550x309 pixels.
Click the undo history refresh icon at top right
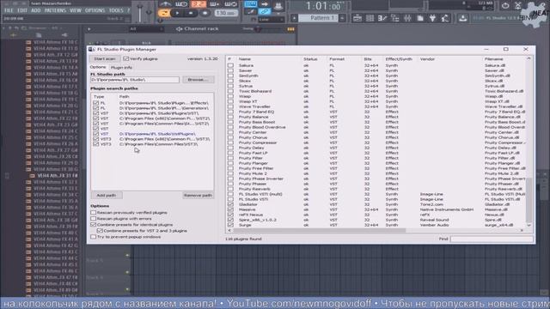[505, 5]
